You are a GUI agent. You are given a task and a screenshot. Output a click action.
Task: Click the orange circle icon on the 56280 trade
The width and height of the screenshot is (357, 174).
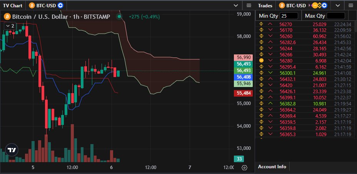coord(261,61)
